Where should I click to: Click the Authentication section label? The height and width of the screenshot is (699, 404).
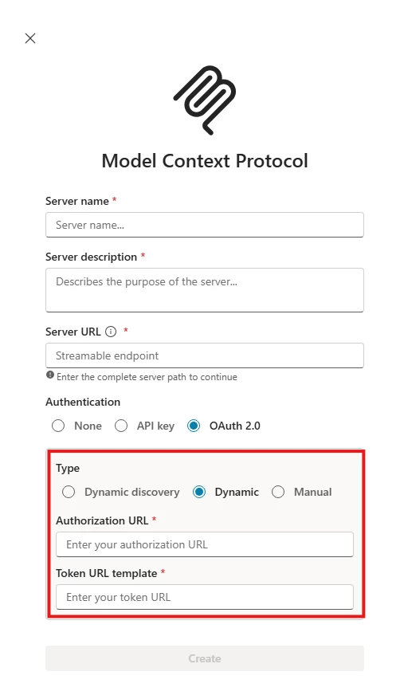83,402
